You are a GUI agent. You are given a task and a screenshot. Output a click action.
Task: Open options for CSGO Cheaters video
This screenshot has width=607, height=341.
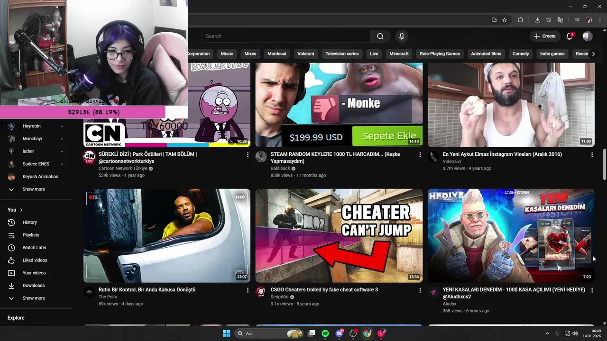(x=420, y=290)
